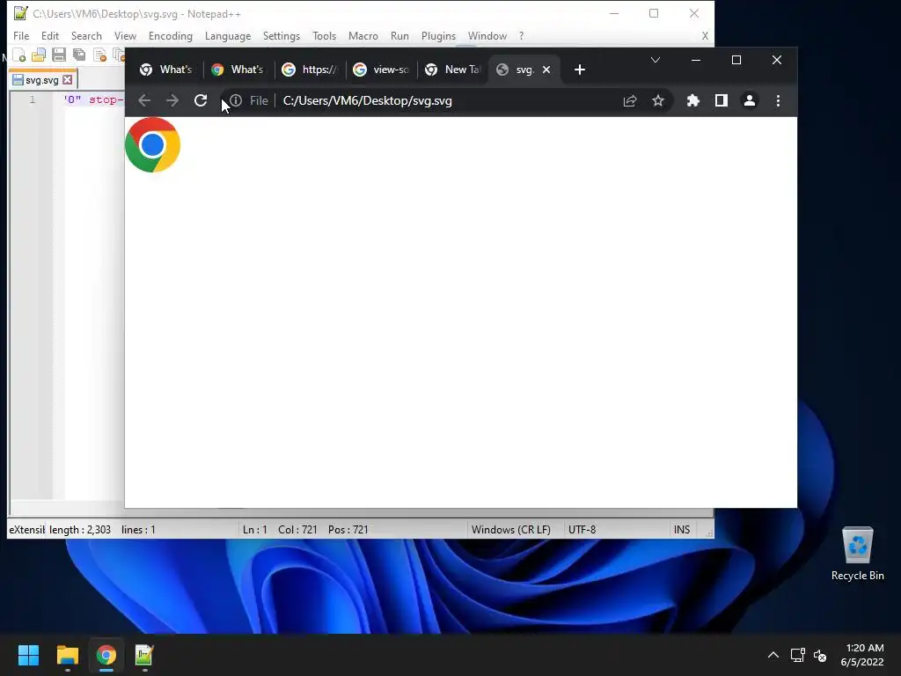The width and height of the screenshot is (901, 676).
Task: Toggle INS insert mode indicator
Action: 682,529
